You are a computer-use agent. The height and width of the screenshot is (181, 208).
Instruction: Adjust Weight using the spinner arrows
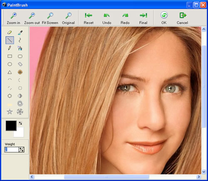(22, 149)
